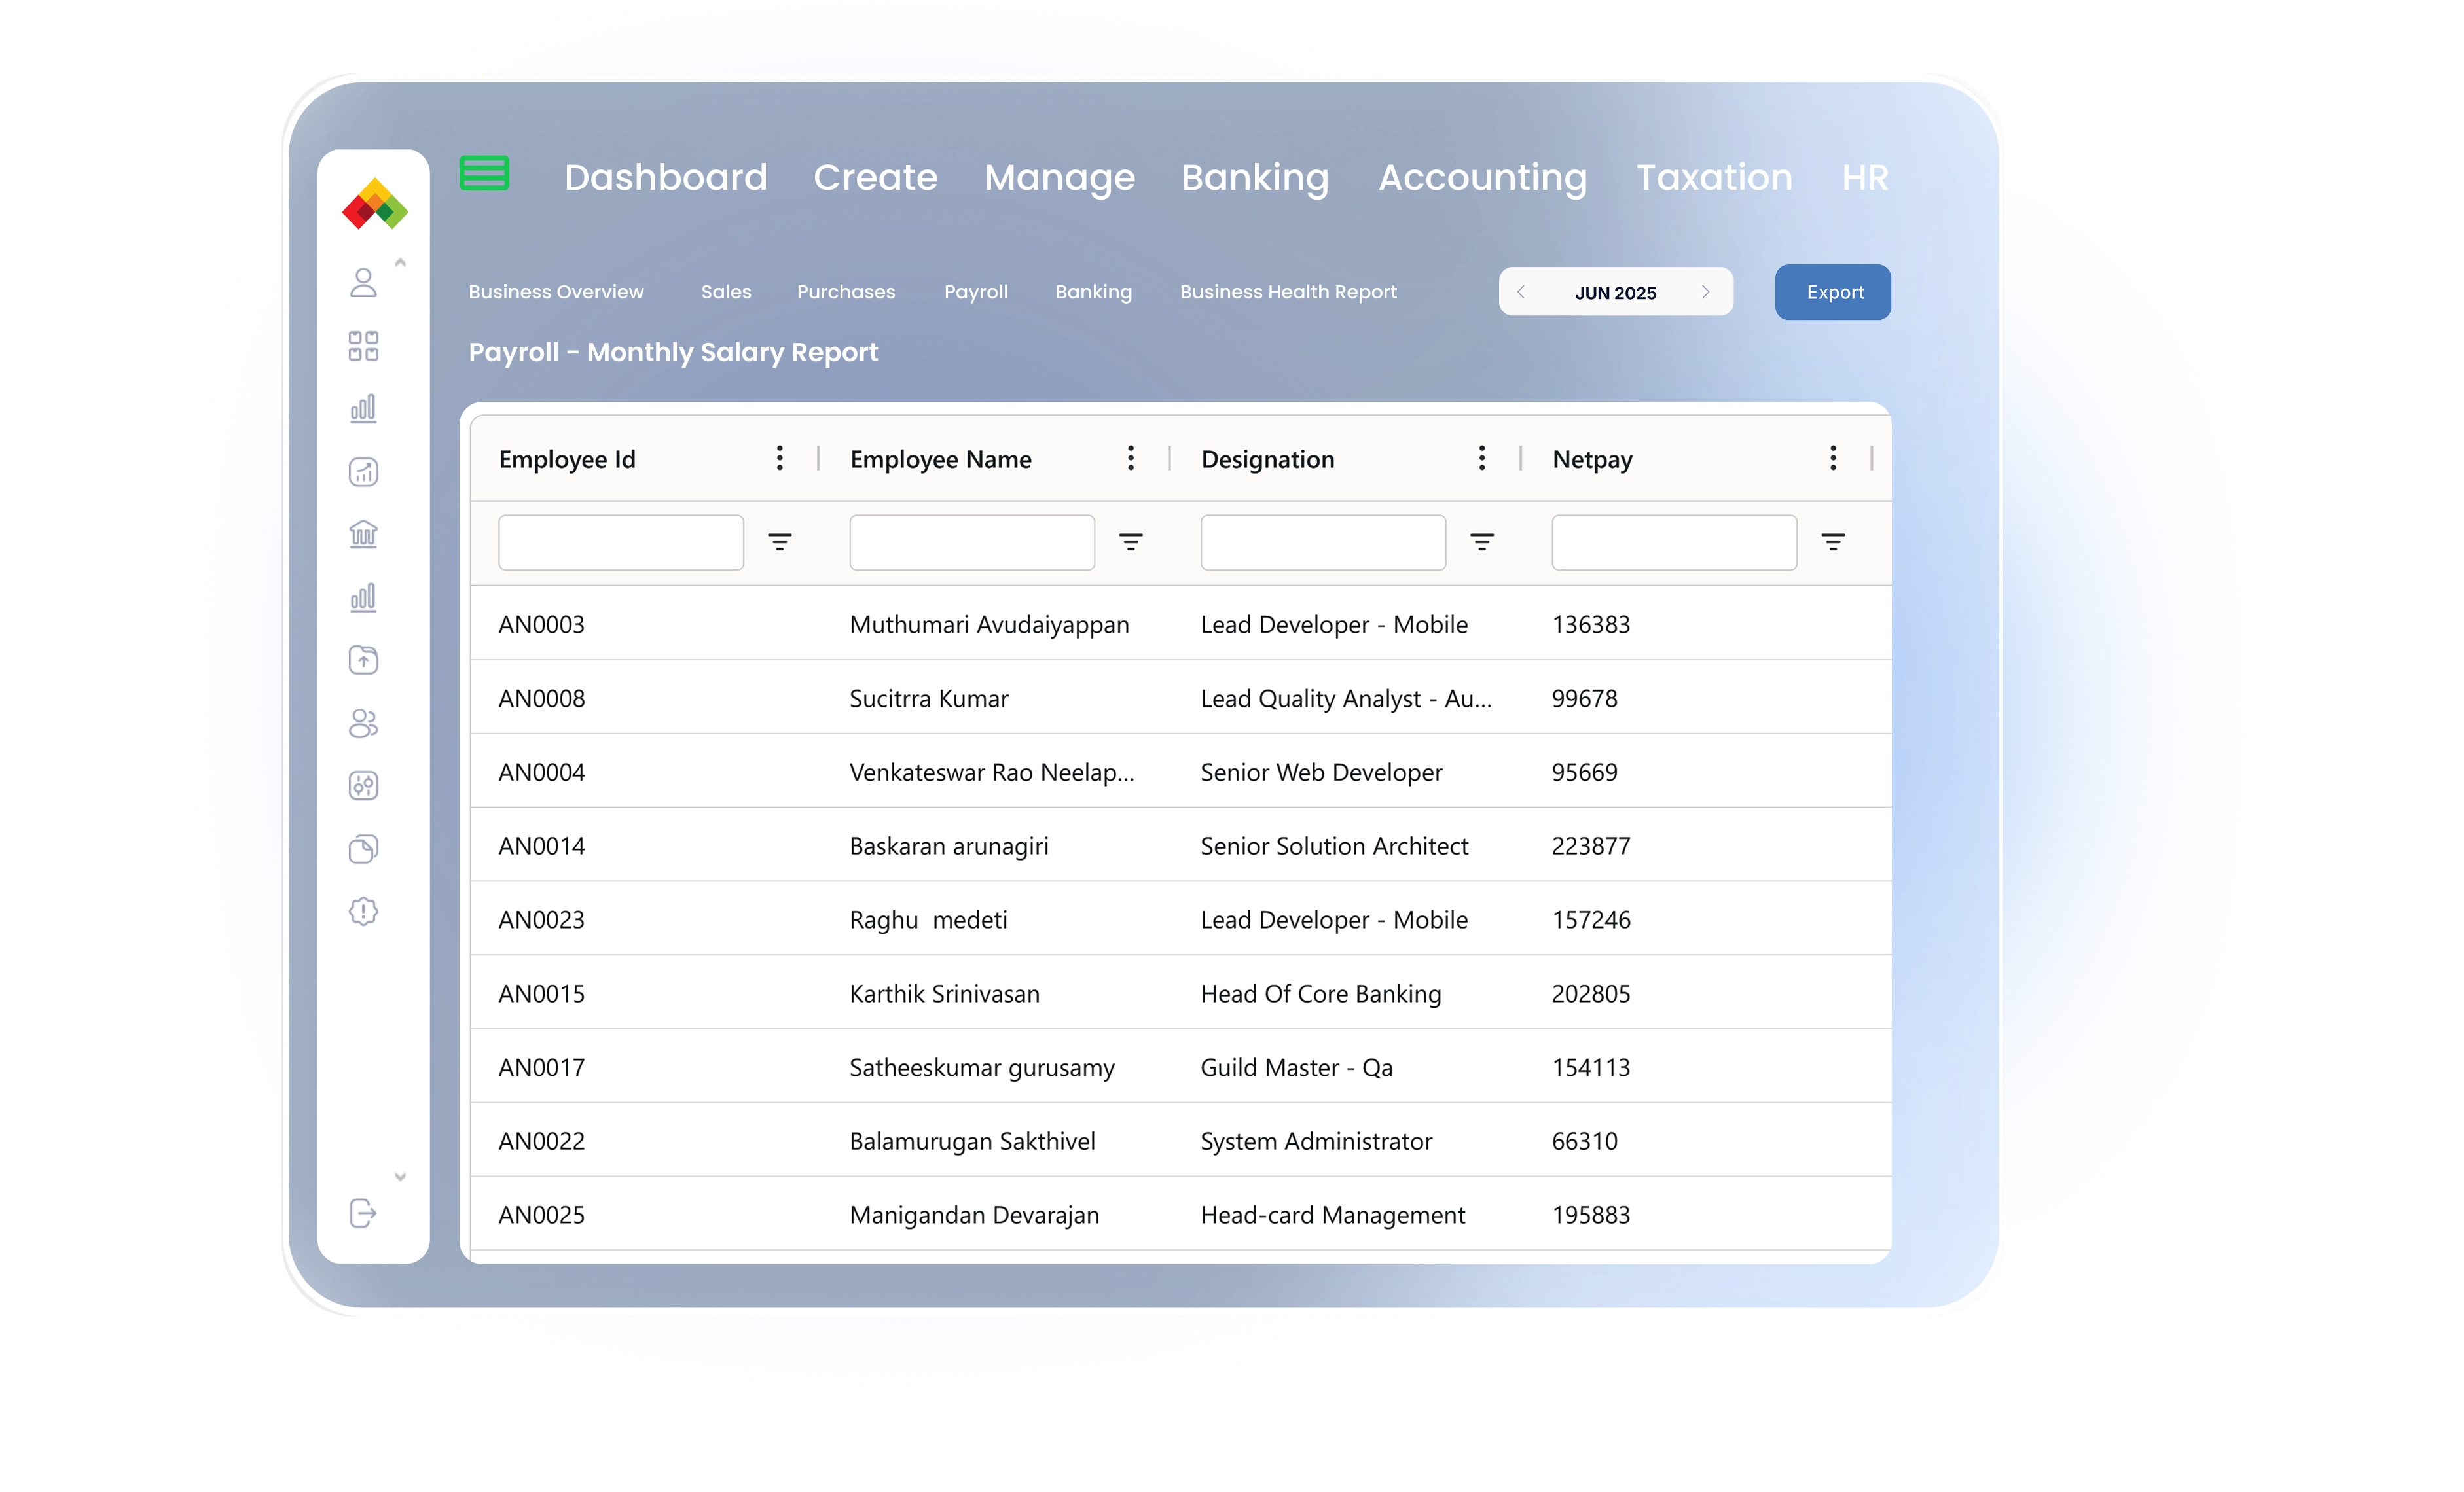Click the Designation filter icon
2464x1492 pixels.
pyautogui.click(x=1482, y=542)
